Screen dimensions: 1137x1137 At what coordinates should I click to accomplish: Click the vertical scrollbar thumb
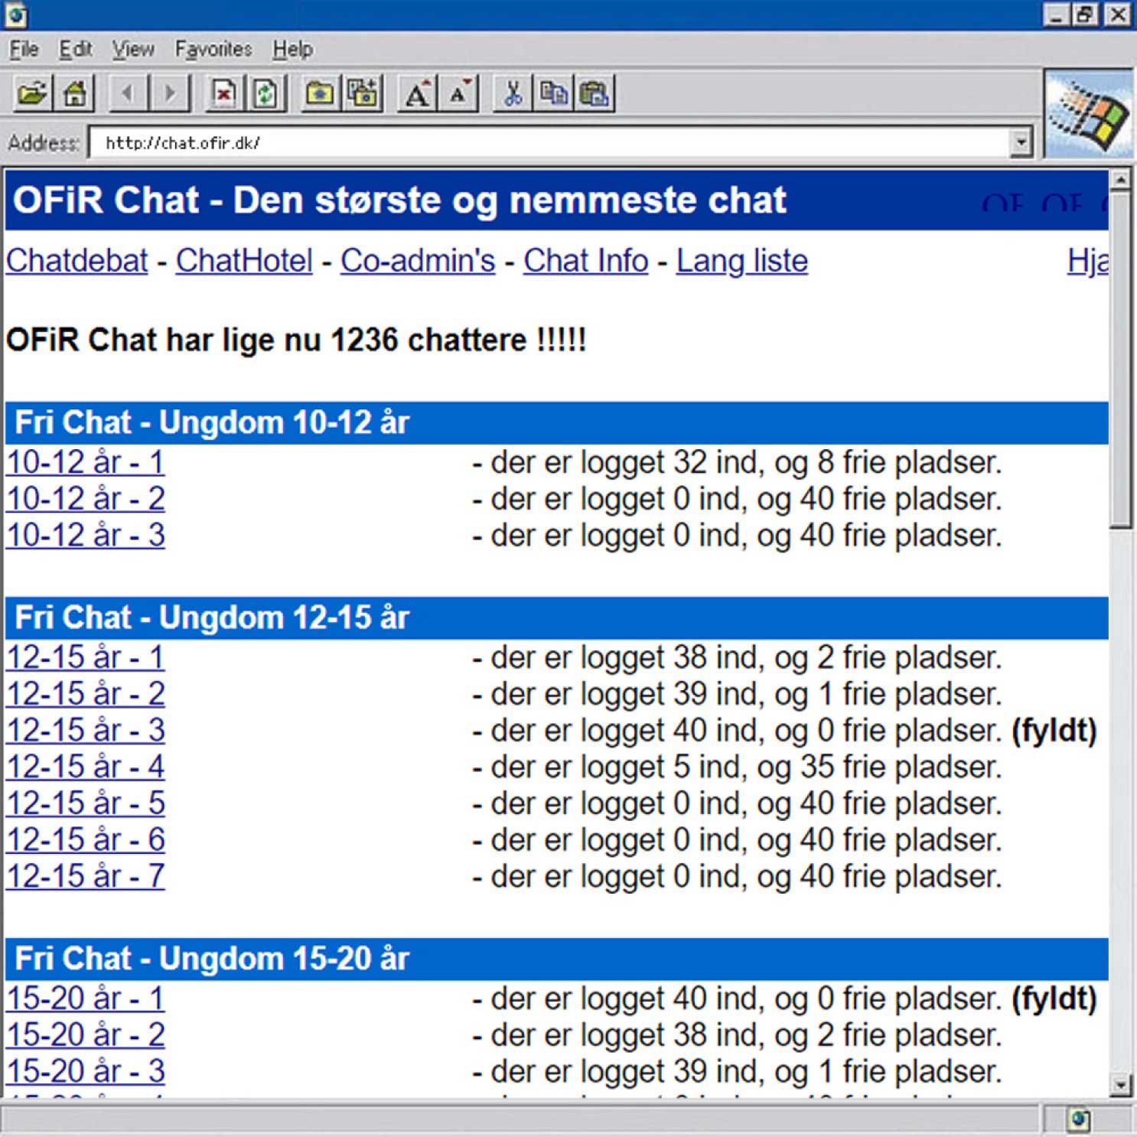(1121, 360)
